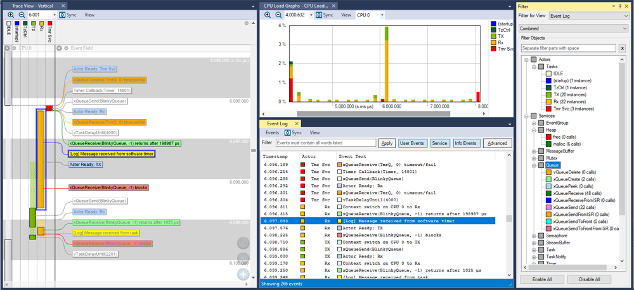The height and width of the screenshot is (290, 634).
Task: Toggle the xQueueSend filter checkbox
Action: [x=548, y=207]
